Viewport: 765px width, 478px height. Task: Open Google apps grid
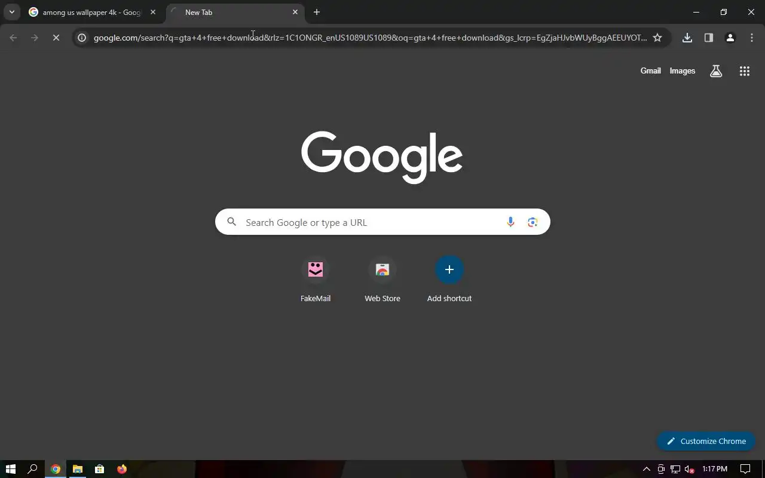(745, 71)
